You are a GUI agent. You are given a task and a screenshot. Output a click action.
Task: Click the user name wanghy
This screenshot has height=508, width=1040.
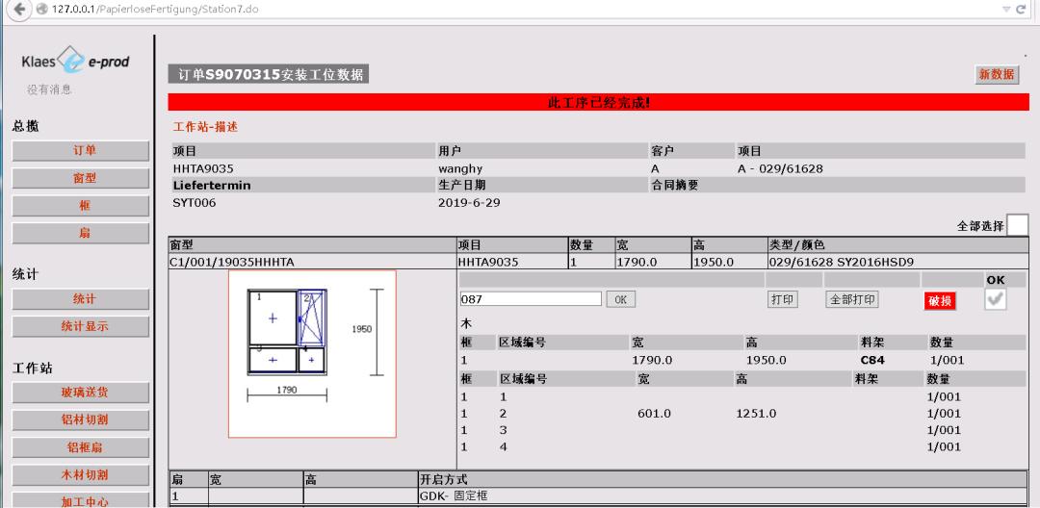click(x=462, y=169)
